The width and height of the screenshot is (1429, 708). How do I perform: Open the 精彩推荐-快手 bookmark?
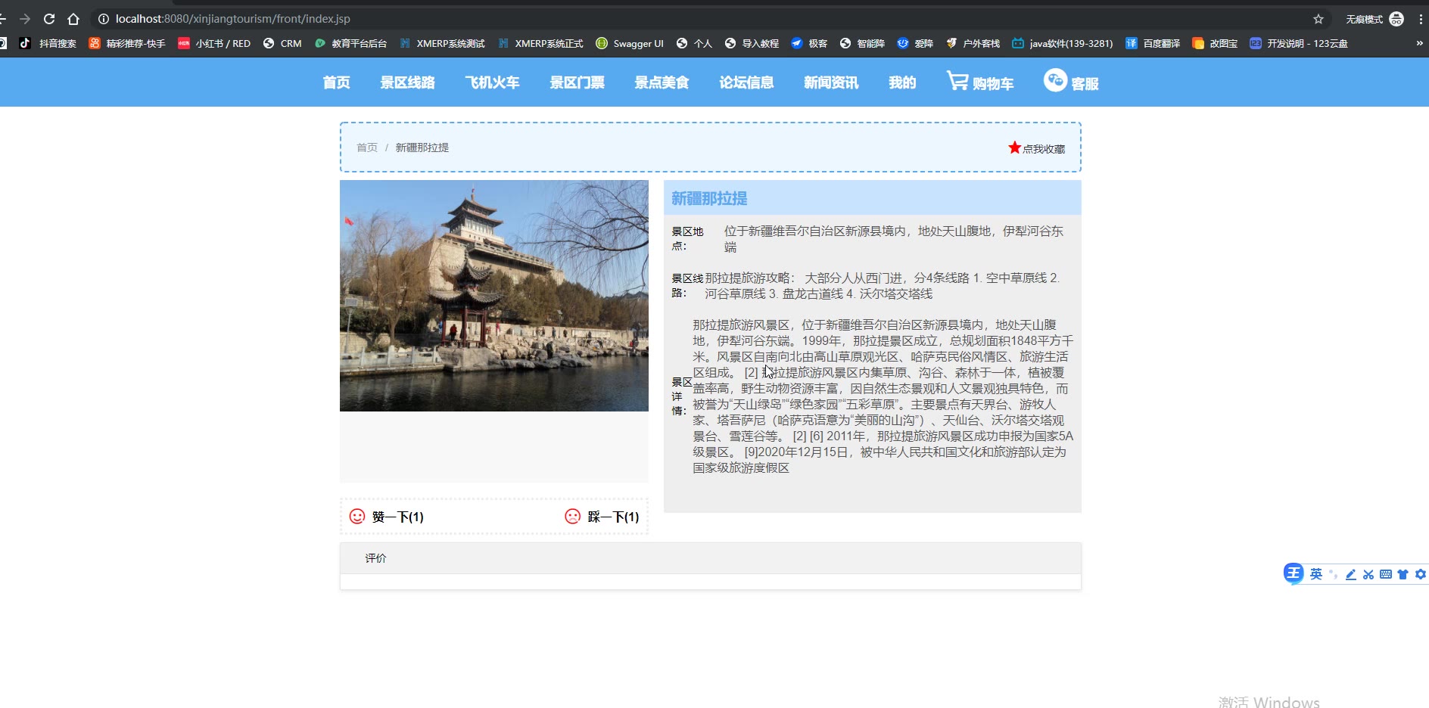tap(127, 43)
